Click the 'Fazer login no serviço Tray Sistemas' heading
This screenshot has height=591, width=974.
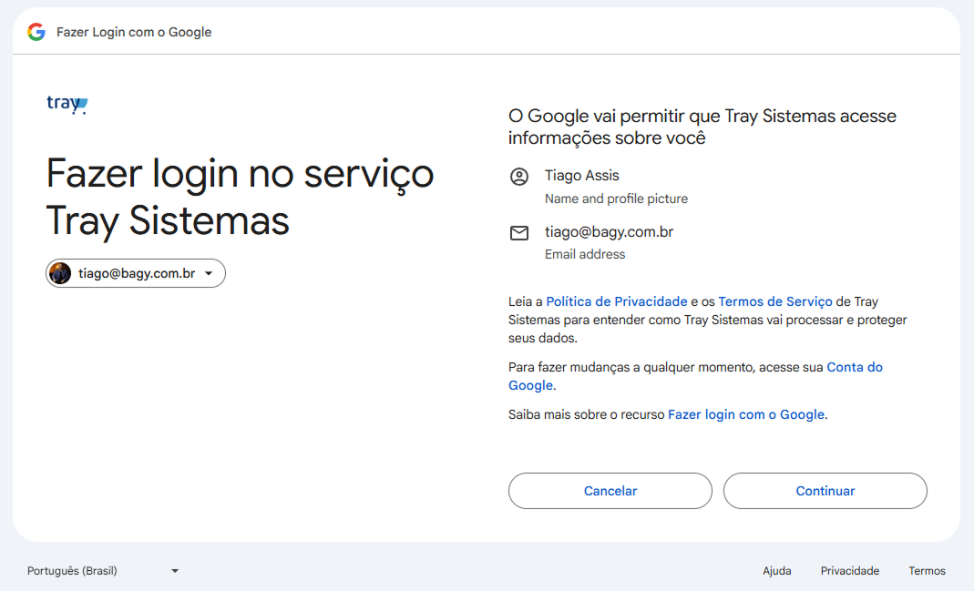(x=240, y=197)
